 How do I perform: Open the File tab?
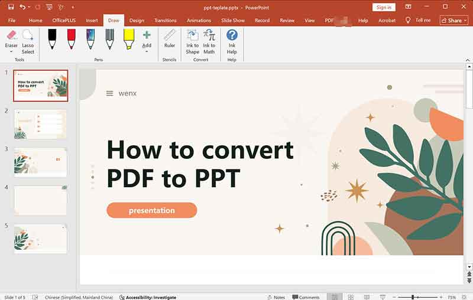12,21
